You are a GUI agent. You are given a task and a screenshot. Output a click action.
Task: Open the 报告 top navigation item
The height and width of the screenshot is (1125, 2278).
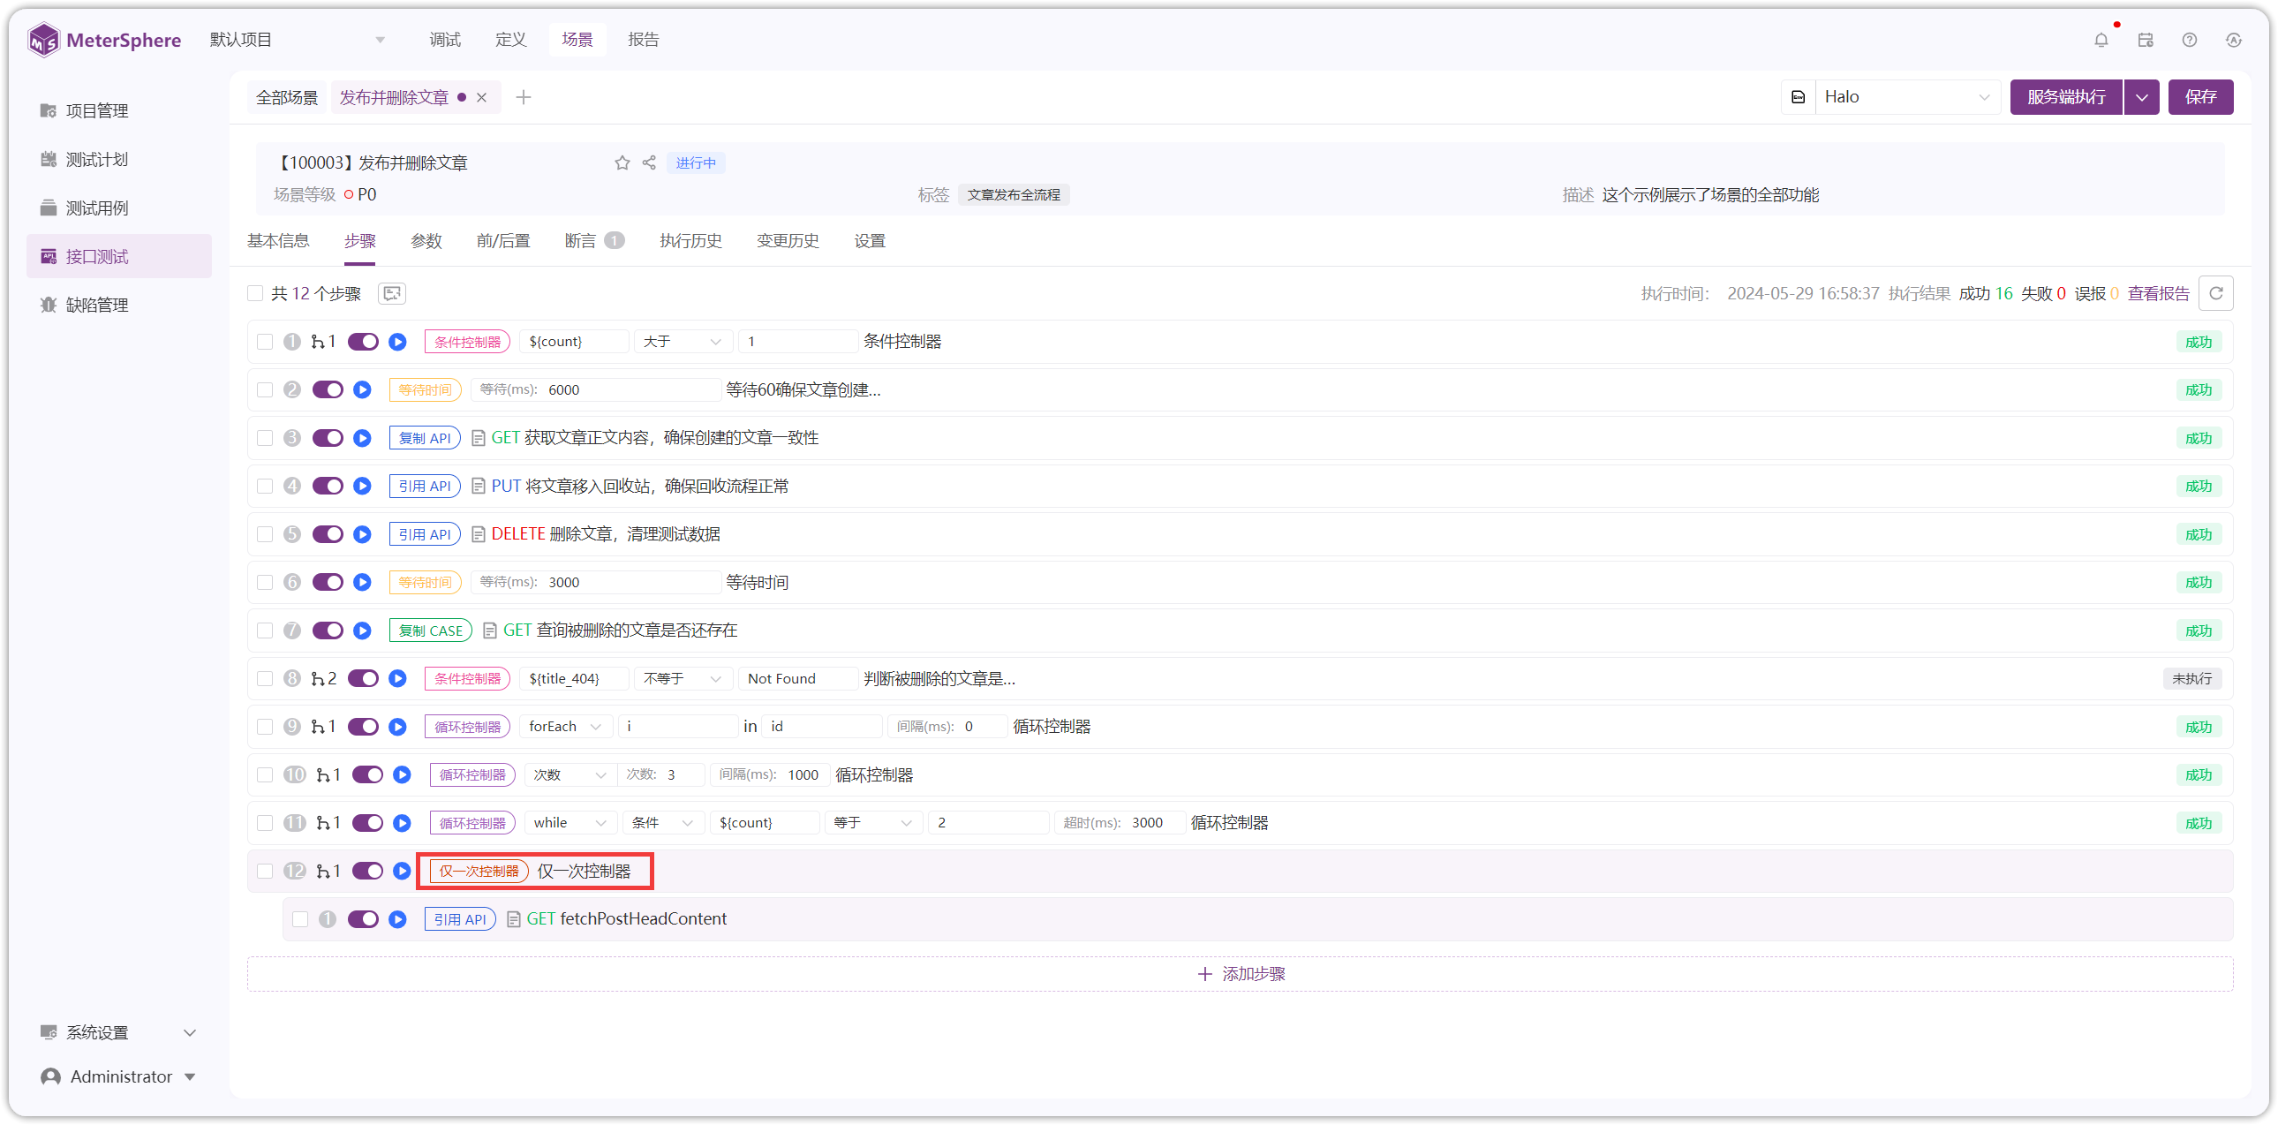pyautogui.click(x=644, y=40)
